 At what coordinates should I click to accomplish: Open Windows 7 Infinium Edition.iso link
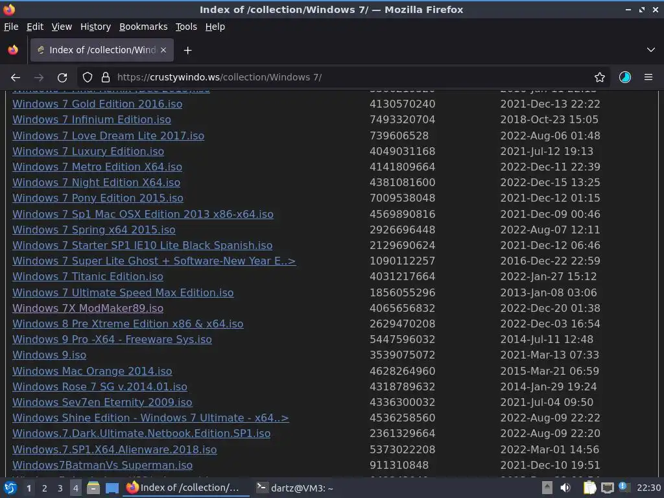tap(91, 120)
